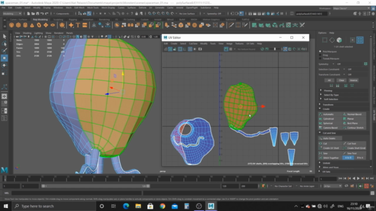Create a polygon cube from shelf
Image resolution: width=376 pixels, height=211 pixels.
click(x=18, y=25)
